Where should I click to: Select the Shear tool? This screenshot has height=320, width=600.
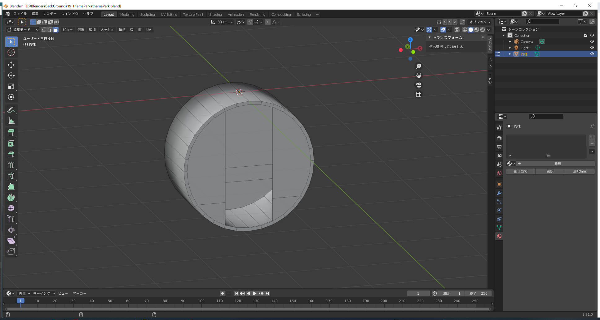[11, 241]
